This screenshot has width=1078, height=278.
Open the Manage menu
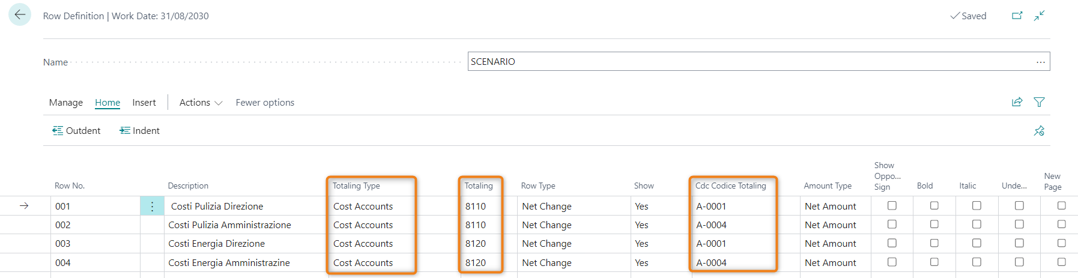point(66,103)
